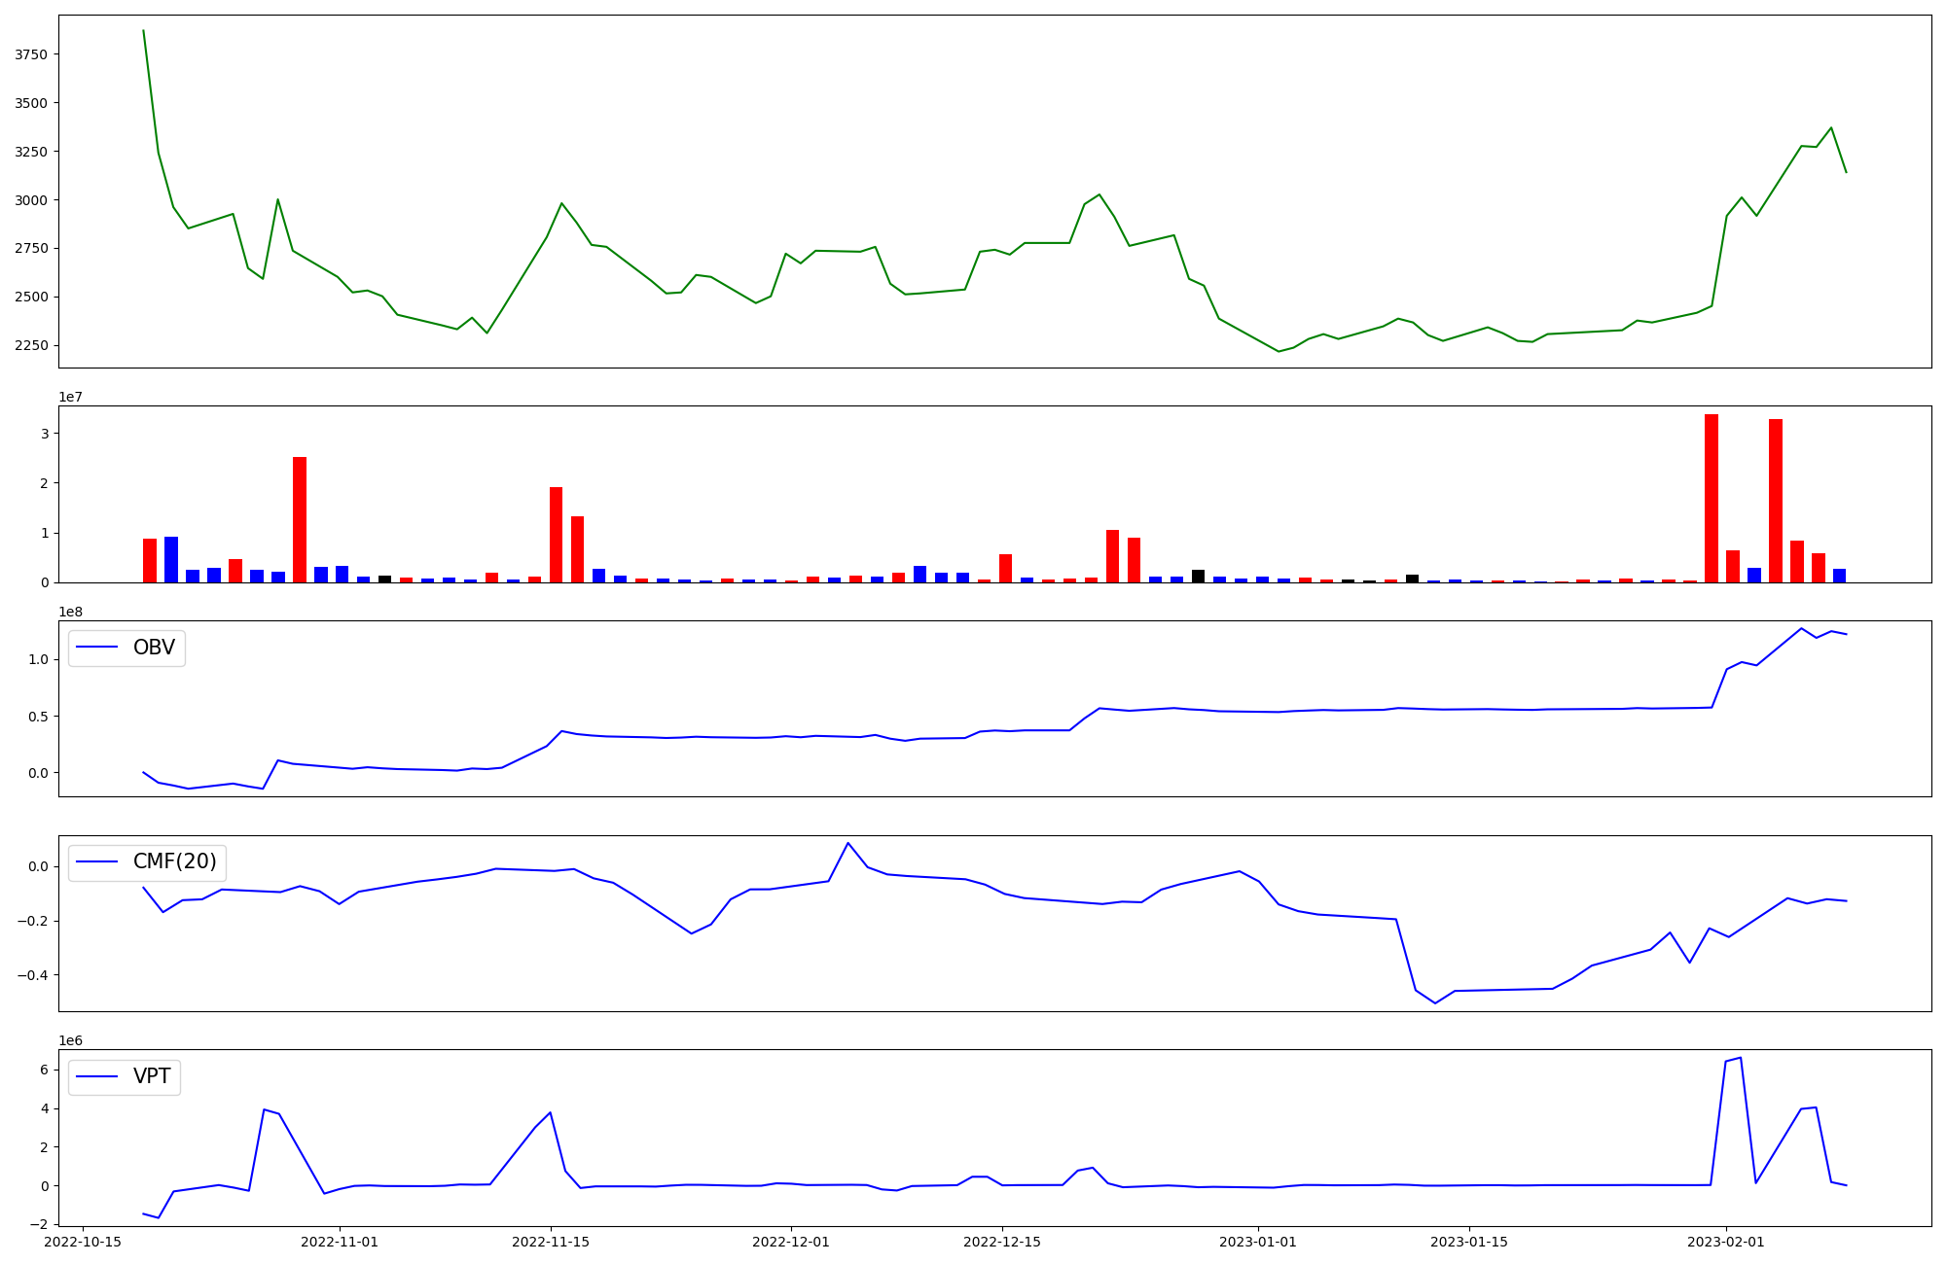1946x1264 pixels.
Task: Click the tallest red volume bar
Action: coord(1711,498)
